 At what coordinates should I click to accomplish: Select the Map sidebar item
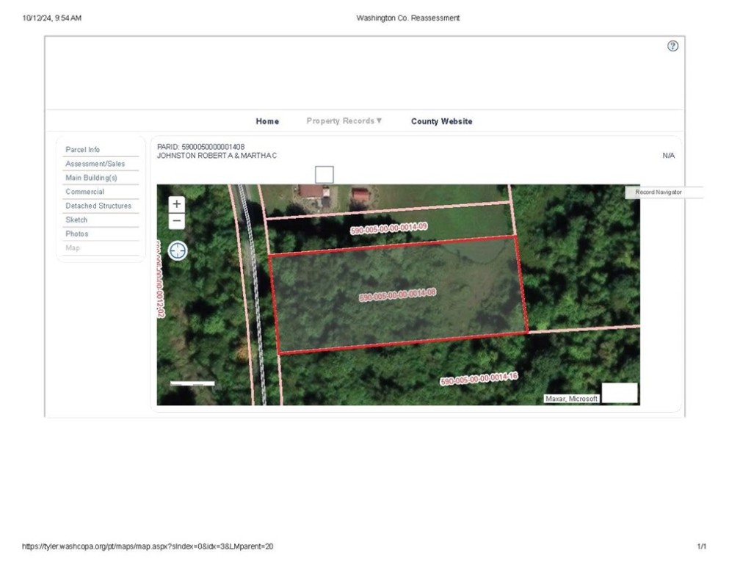(73, 248)
